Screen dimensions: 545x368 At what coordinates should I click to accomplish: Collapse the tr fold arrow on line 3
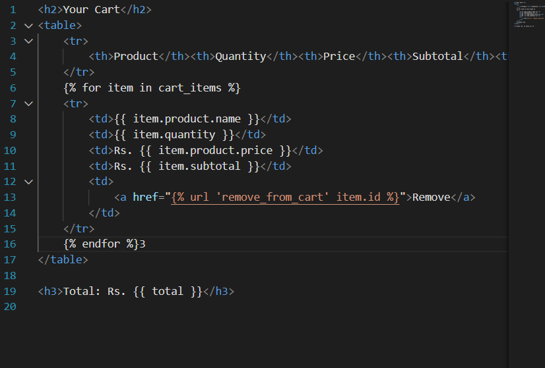point(29,41)
